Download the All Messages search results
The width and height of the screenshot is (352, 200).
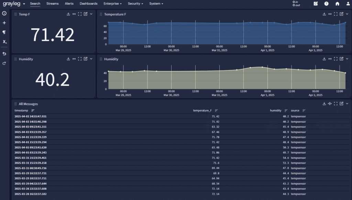click(x=324, y=103)
